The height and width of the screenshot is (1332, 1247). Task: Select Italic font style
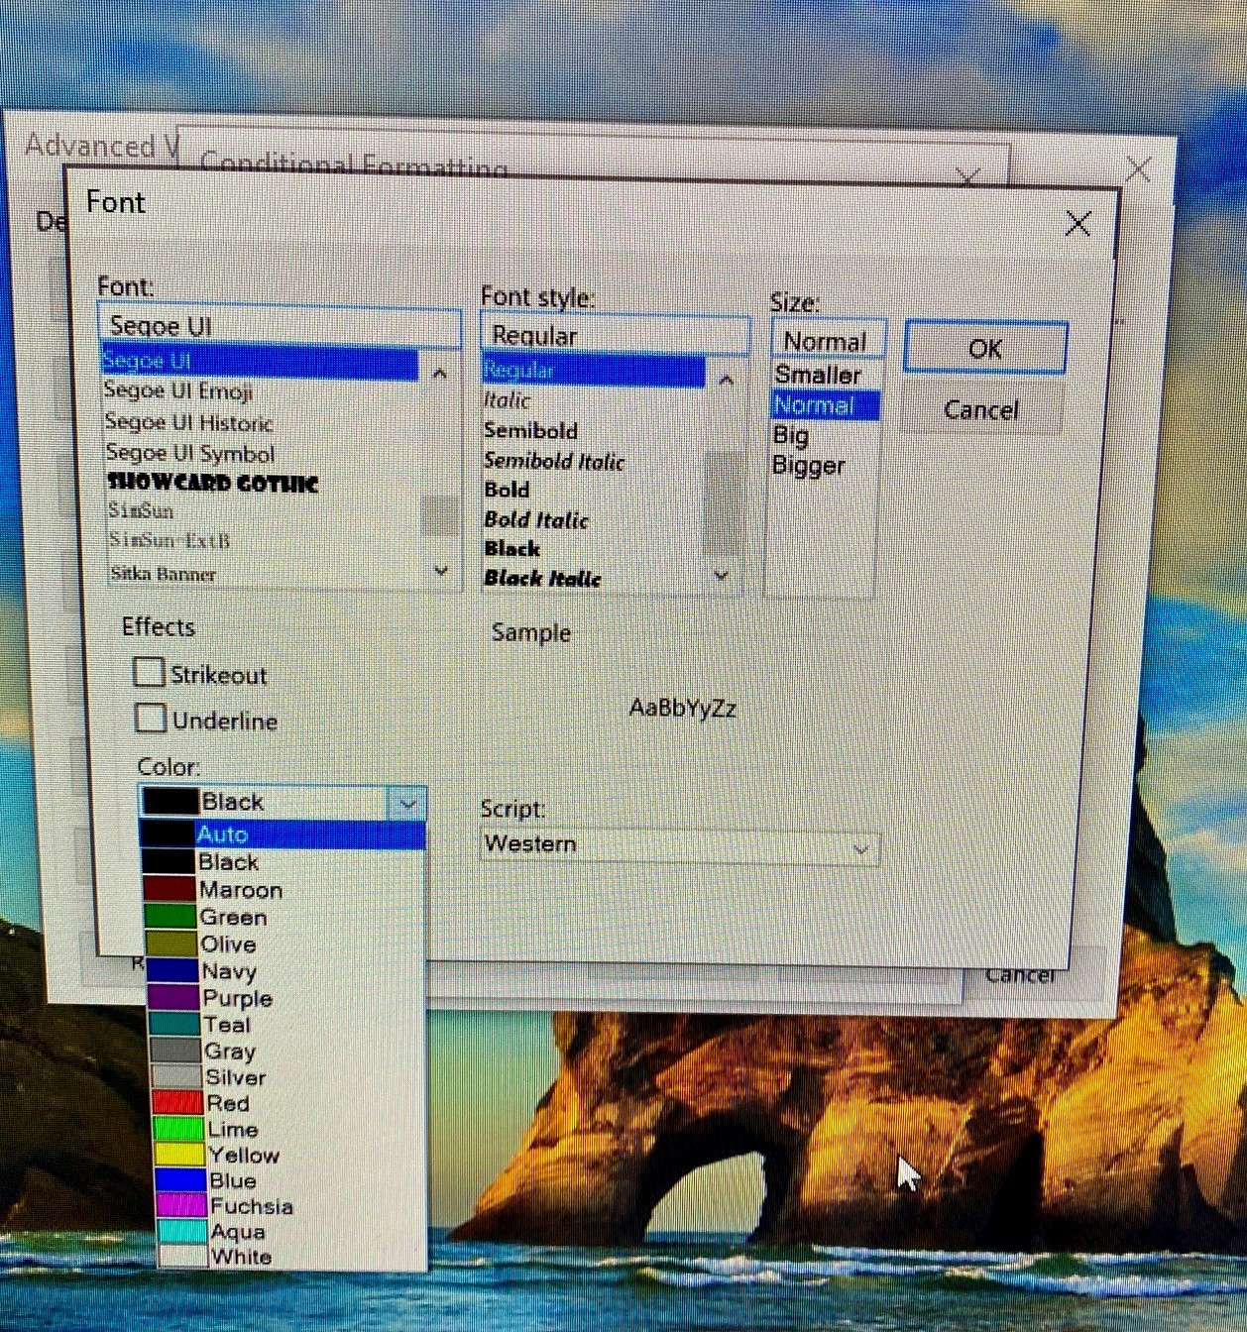[x=507, y=400]
